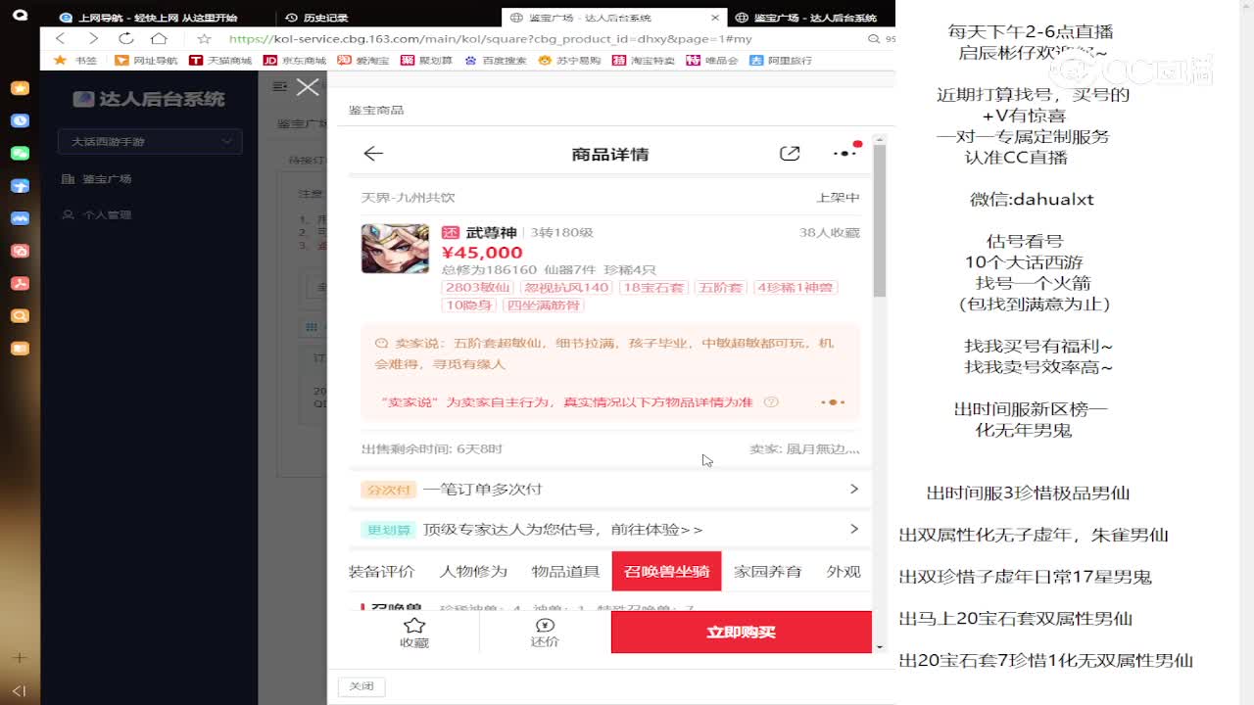The height and width of the screenshot is (705, 1254).
Task: Click the 还价 bargain icon
Action: (x=545, y=626)
